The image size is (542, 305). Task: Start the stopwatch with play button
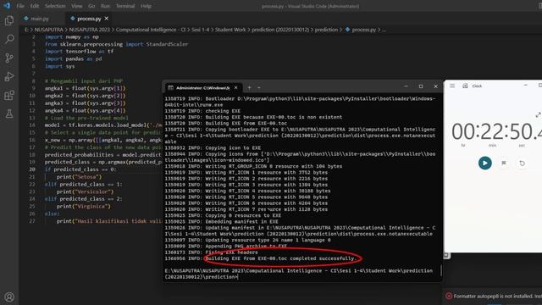coord(485,163)
